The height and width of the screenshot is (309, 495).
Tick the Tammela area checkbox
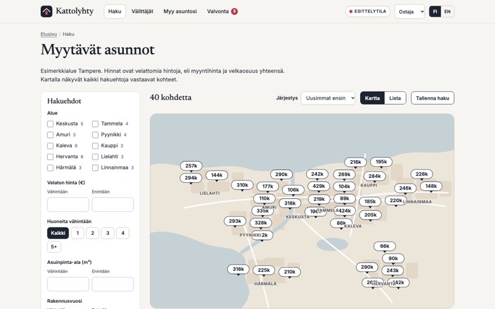click(95, 124)
